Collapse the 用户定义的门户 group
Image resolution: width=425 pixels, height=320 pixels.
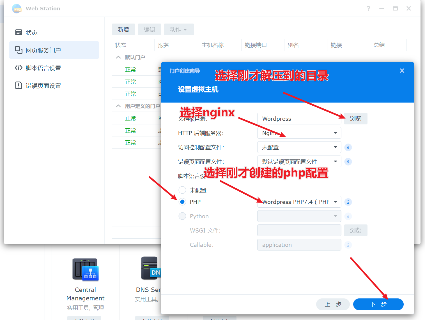pos(118,106)
